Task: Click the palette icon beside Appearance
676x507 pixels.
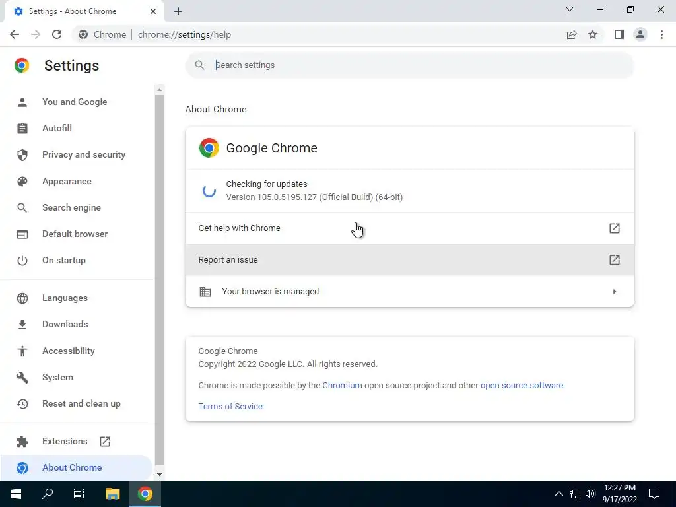Action: tap(22, 181)
